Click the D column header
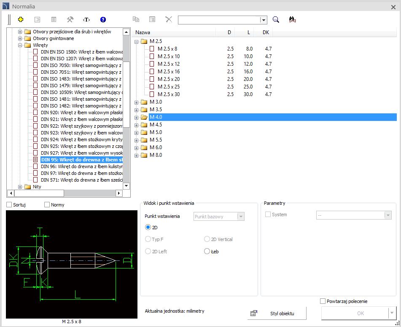Screen dimensions: 401x327 pyautogui.click(x=225, y=32)
